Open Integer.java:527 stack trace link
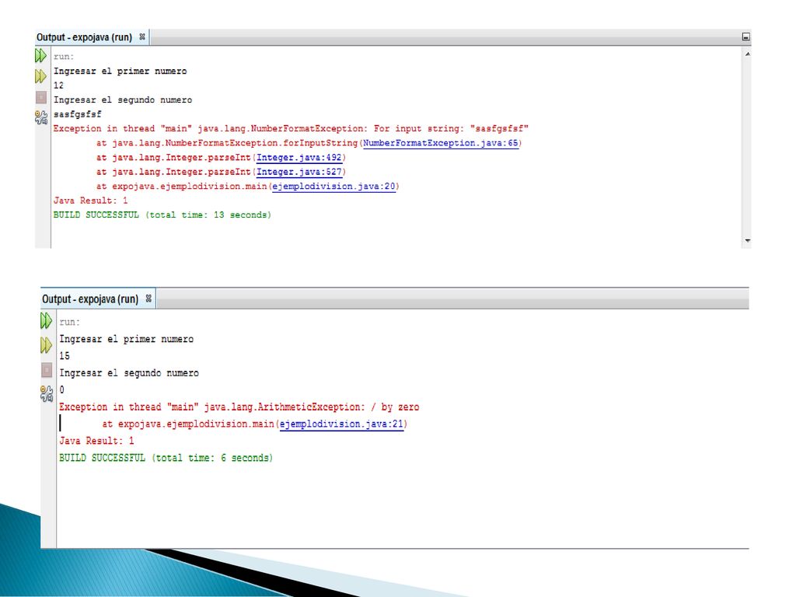 coord(299,172)
